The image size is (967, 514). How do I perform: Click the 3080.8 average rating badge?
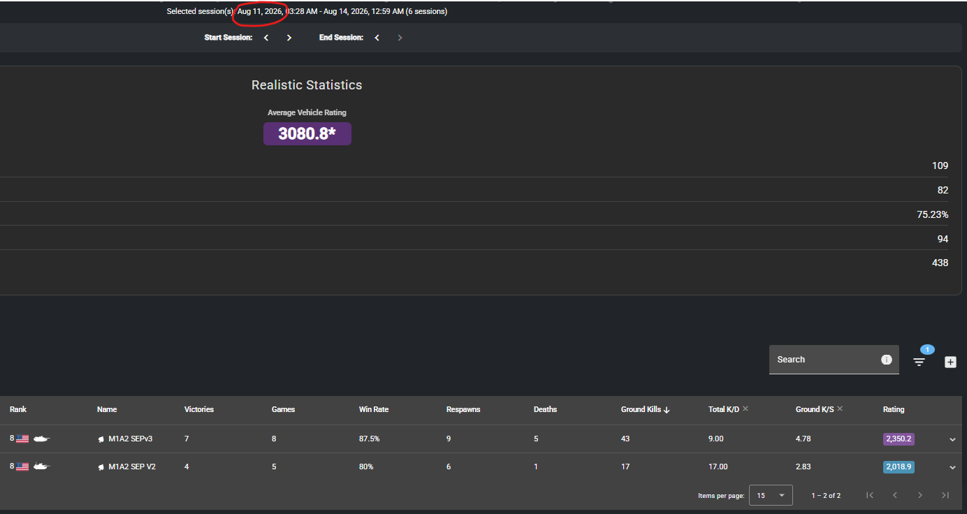[x=307, y=133]
